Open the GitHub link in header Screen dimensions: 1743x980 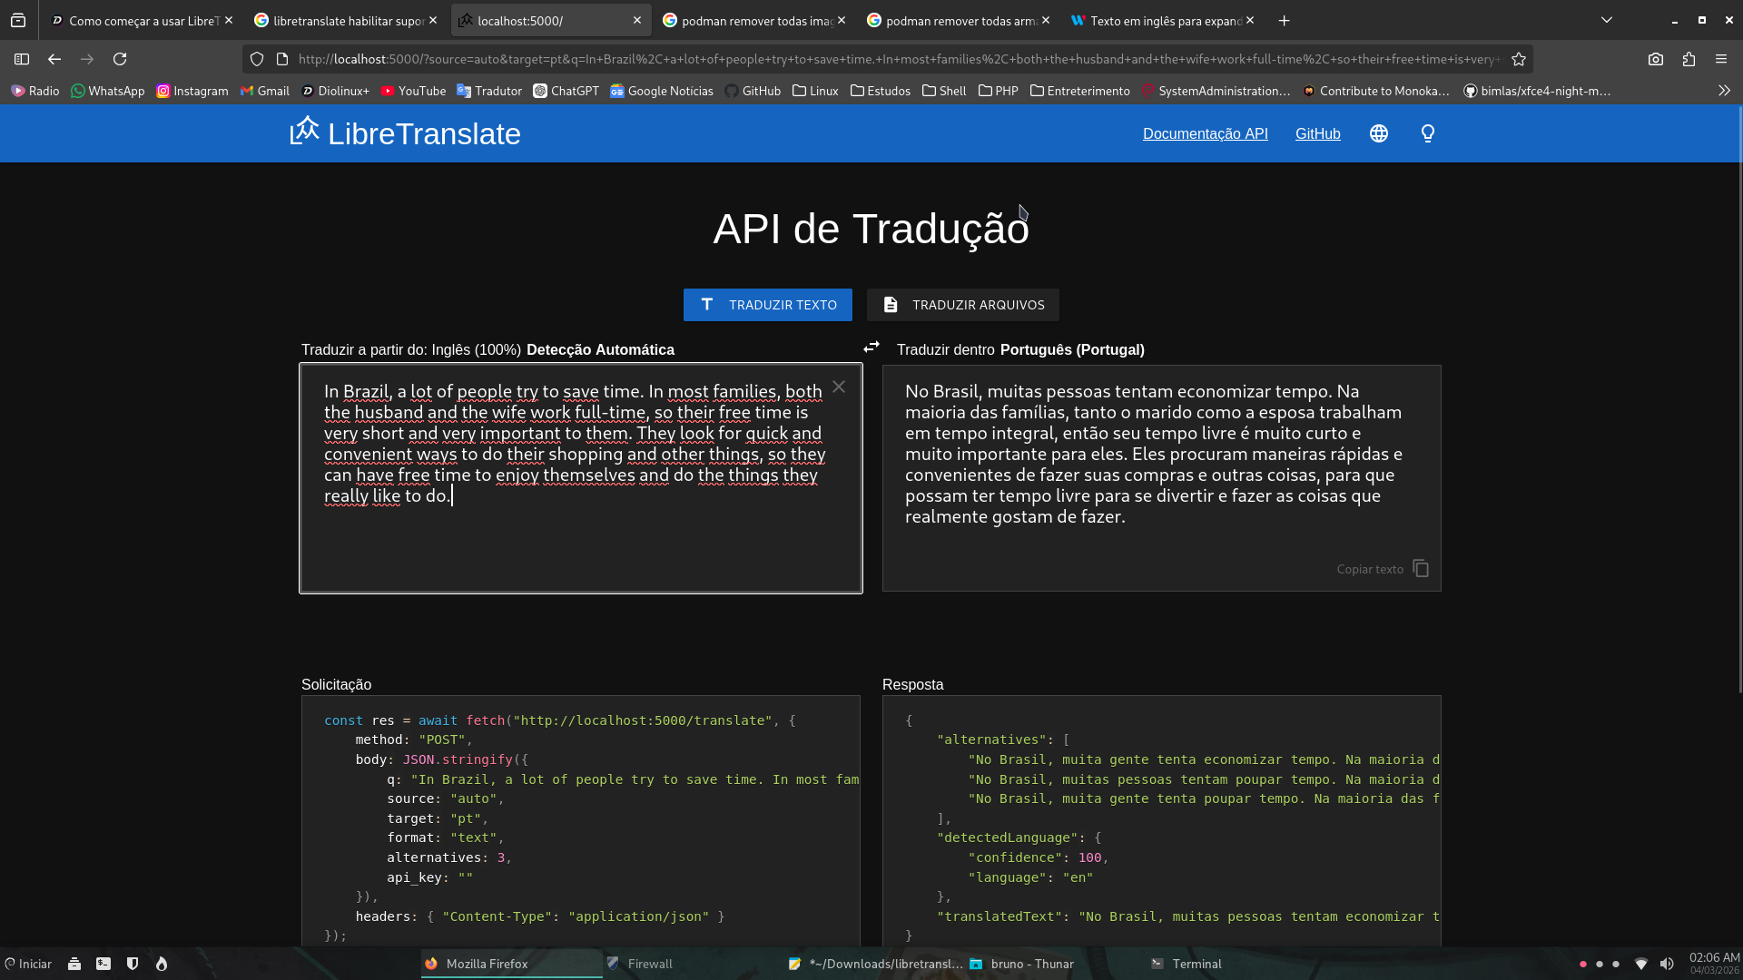[1317, 134]
